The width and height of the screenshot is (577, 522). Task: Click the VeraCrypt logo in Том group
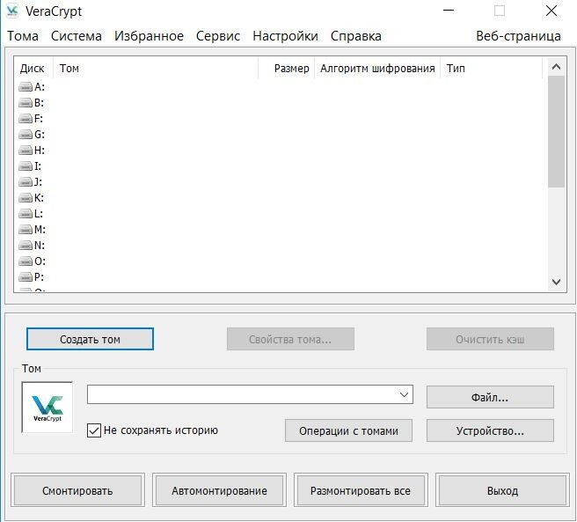47,408
